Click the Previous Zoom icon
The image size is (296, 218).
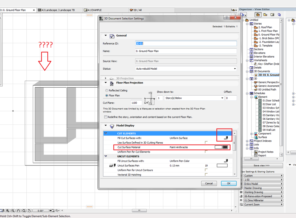pos(52,211)
